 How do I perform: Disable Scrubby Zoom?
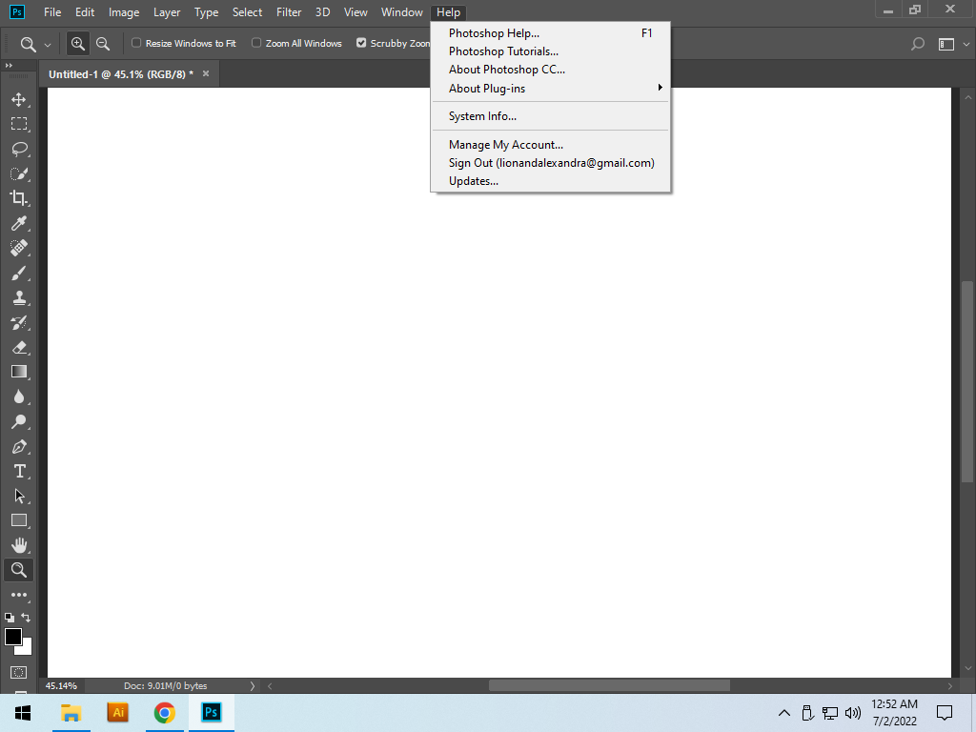pyautogui.click(x=360, y=43)
